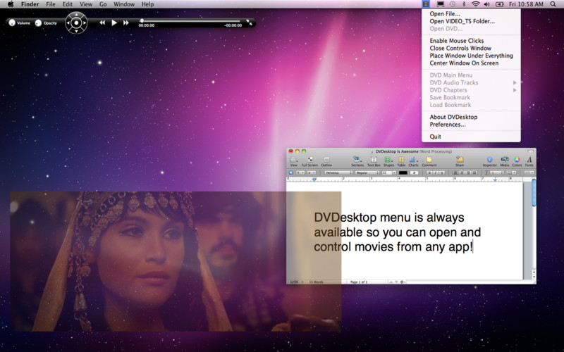This screenshot has height=352, width=564.
Task: Toggle fullscreen with the diagonal arrows icon
Action: click(249, 23)
